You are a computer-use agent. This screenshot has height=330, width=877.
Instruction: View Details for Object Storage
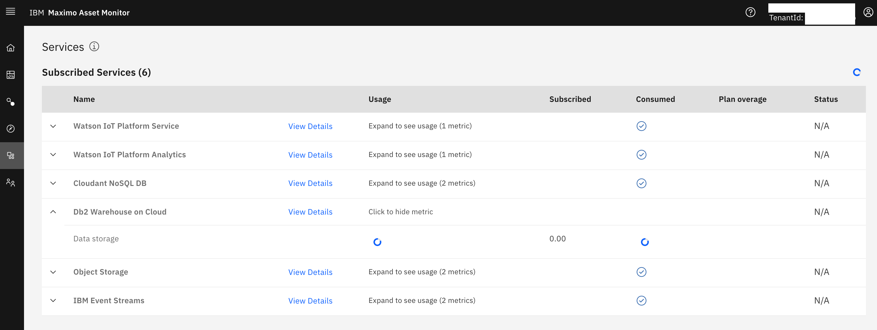(x=310, y=272)
